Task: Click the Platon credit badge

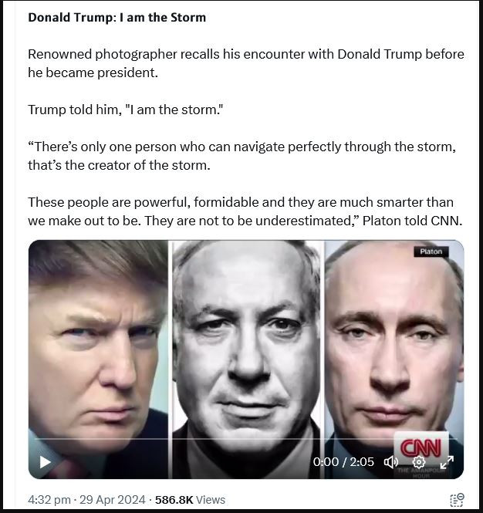Action: click(431, 251)
